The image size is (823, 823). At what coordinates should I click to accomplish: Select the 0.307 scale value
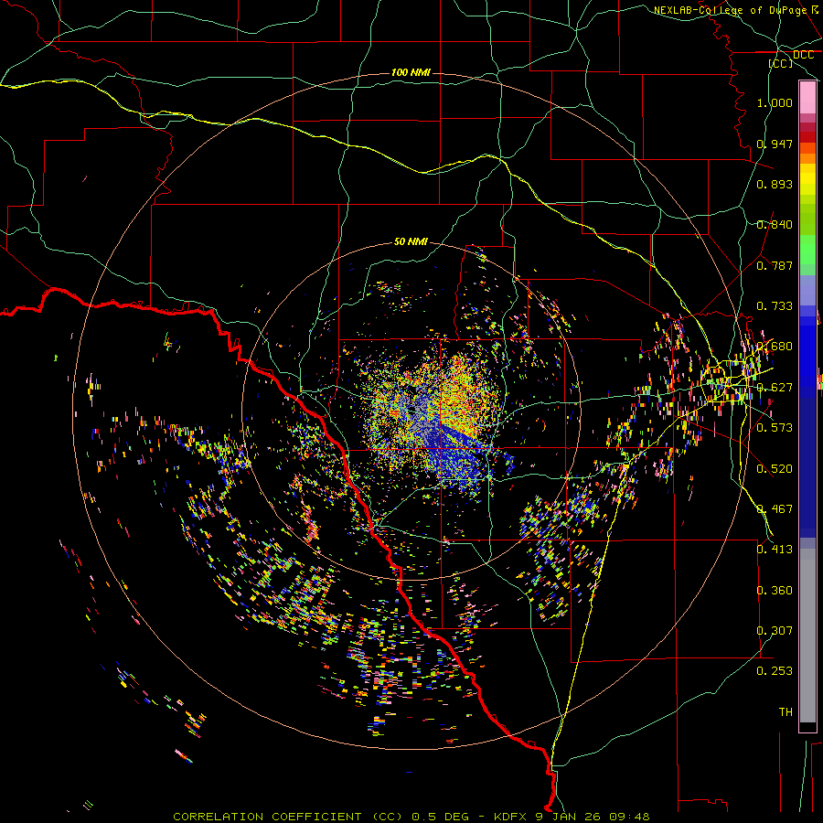[775, 631]
